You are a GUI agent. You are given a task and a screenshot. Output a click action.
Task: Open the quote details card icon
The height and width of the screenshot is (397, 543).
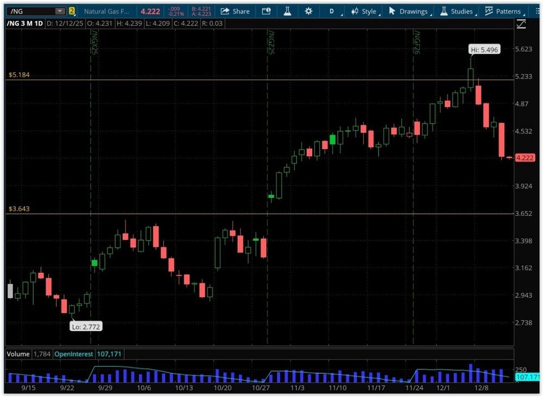[266, 11]
